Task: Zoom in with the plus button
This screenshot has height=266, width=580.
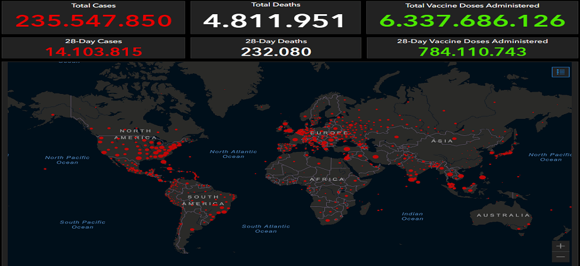Action: pyautogui.click(x=560, y=246)
